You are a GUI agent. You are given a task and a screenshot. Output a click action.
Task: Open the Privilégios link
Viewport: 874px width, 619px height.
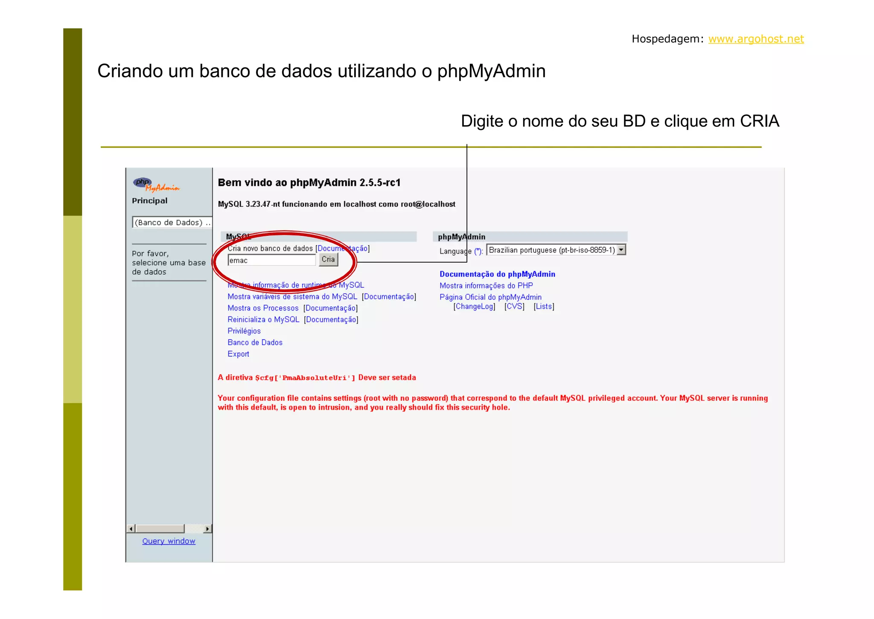(x=244, y=331)
